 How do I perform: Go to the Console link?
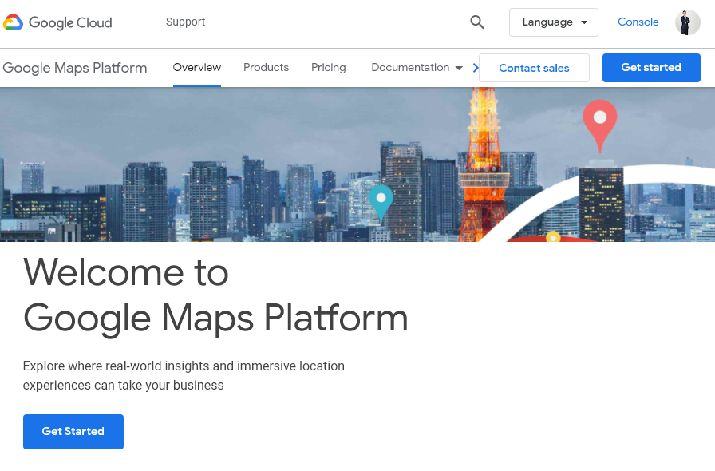638,22
